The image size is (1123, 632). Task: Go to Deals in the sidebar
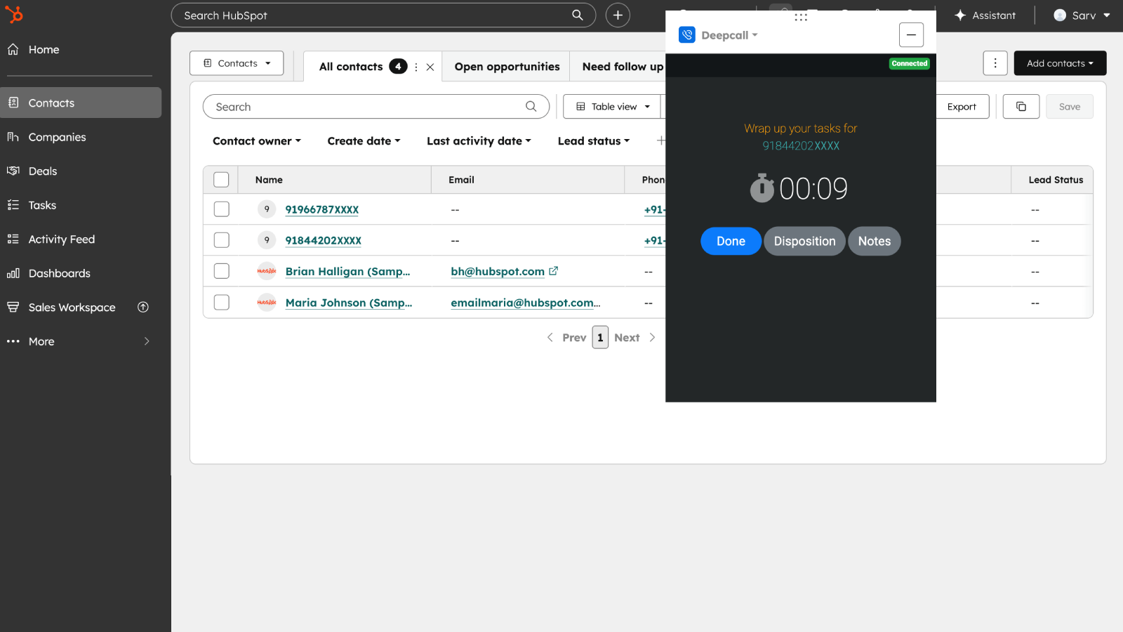click(x=42, y=171)
